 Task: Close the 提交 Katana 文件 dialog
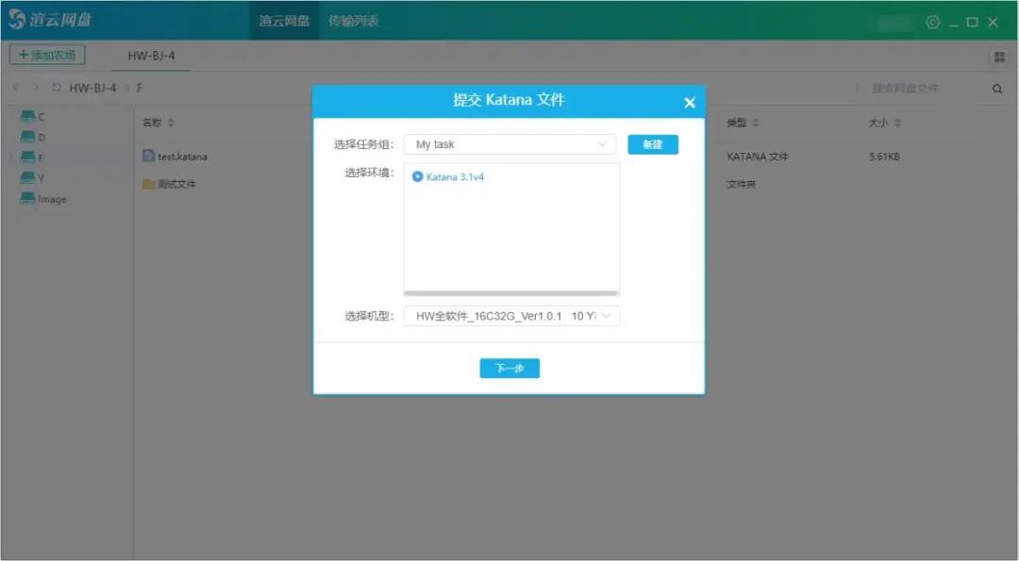[689, 102]
